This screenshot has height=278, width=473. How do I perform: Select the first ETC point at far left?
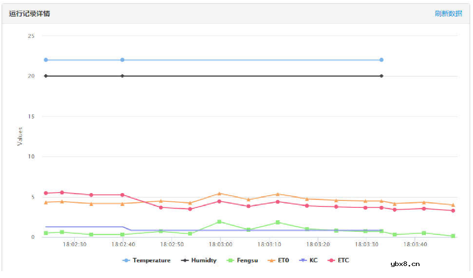tap(46, 193)
